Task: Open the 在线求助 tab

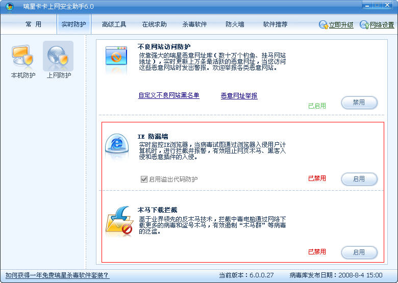Action: [x=154, y=24]
